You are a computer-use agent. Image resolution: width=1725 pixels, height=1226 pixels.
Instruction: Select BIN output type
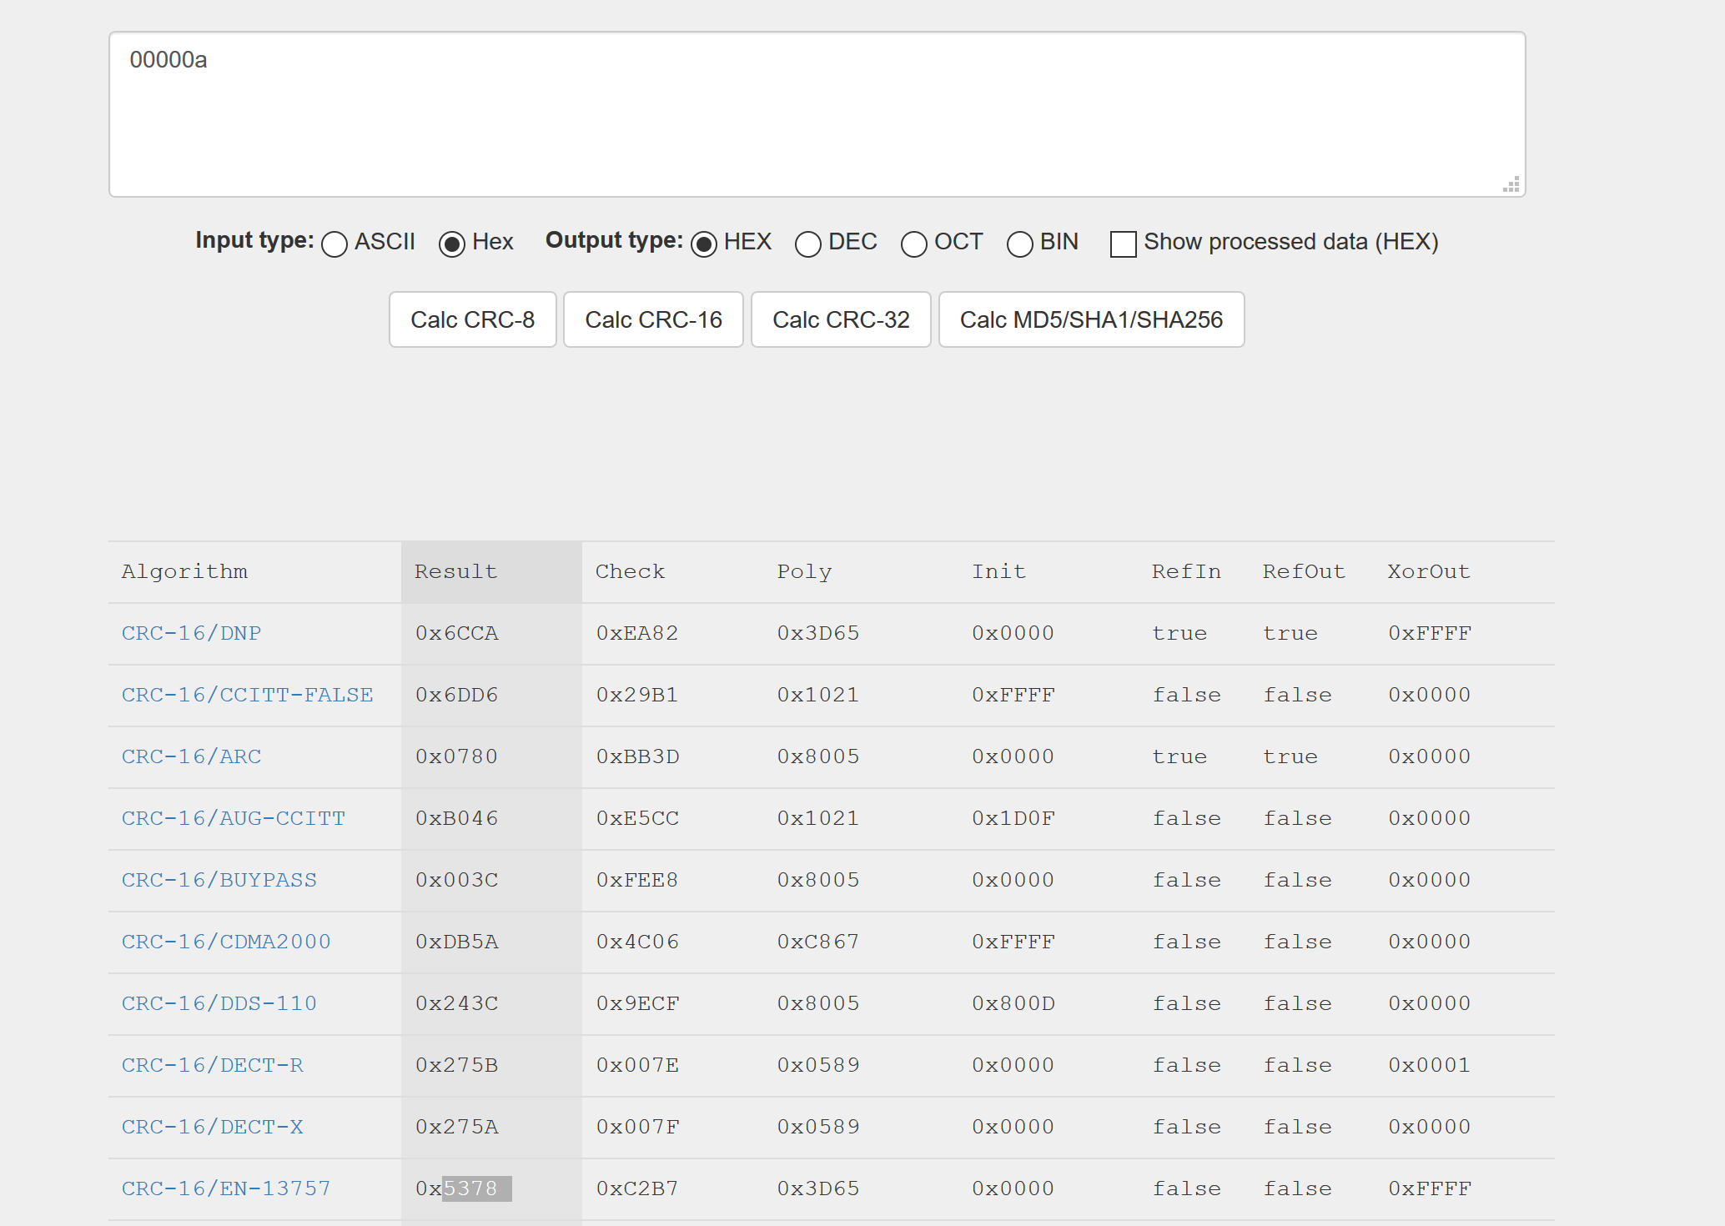[1020, 244]
